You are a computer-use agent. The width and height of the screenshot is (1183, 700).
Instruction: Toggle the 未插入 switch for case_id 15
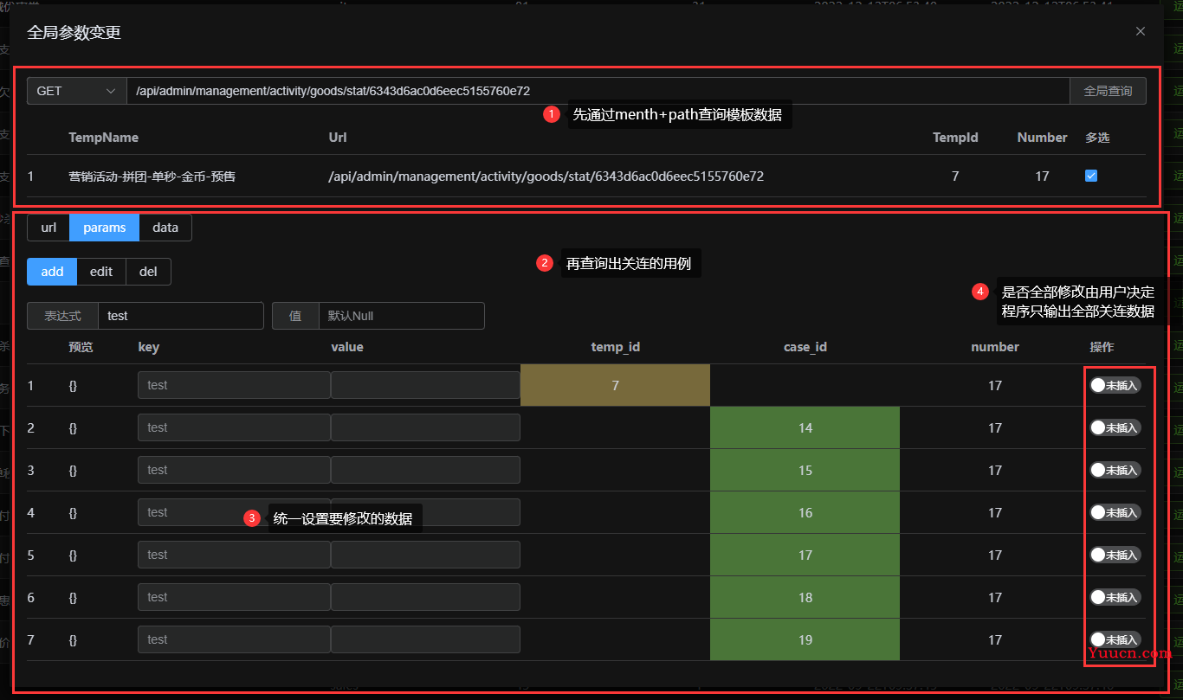tap(1115, 470)
